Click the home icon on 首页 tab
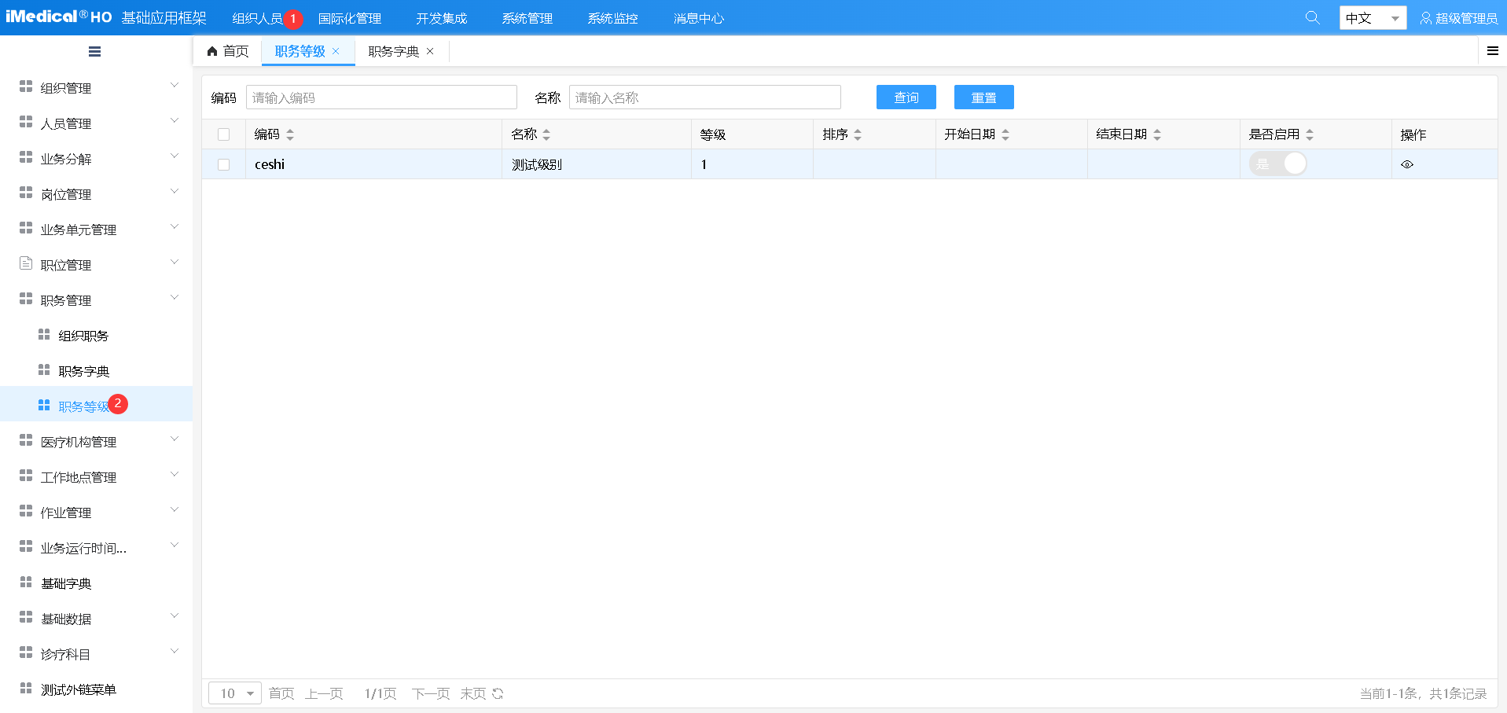This screenshot has height=713, width=1507. (212, 51)
